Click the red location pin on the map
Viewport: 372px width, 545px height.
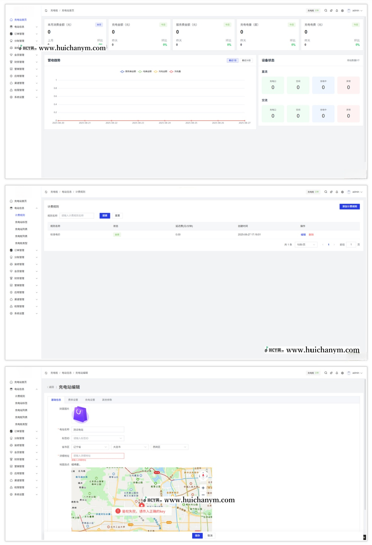click(x=142, y=506)
